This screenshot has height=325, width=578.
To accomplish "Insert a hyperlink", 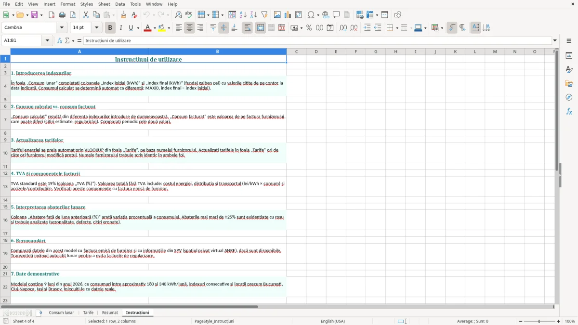I will [x=326, y=15].
